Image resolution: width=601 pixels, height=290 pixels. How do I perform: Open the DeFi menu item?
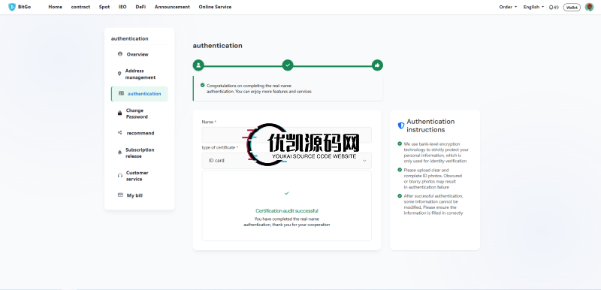coord(140,7)
